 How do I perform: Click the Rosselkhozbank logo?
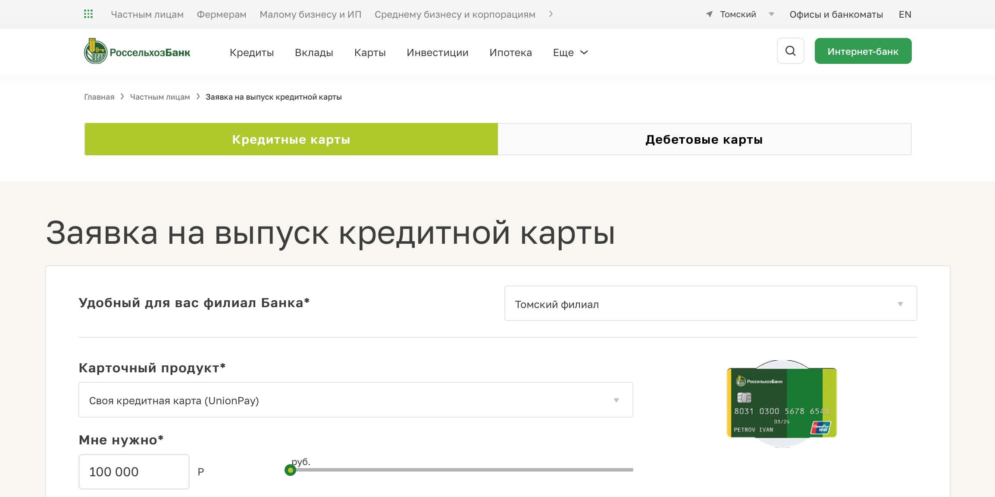(x=137, y=51)
